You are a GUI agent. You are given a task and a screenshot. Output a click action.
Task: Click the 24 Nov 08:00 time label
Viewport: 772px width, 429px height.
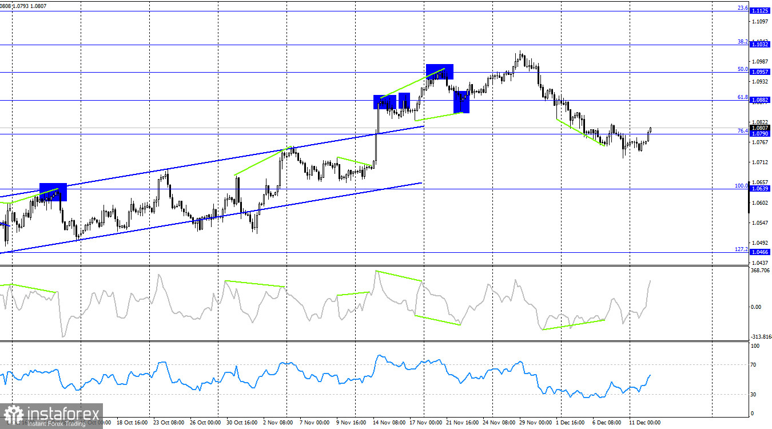(500, 423)
